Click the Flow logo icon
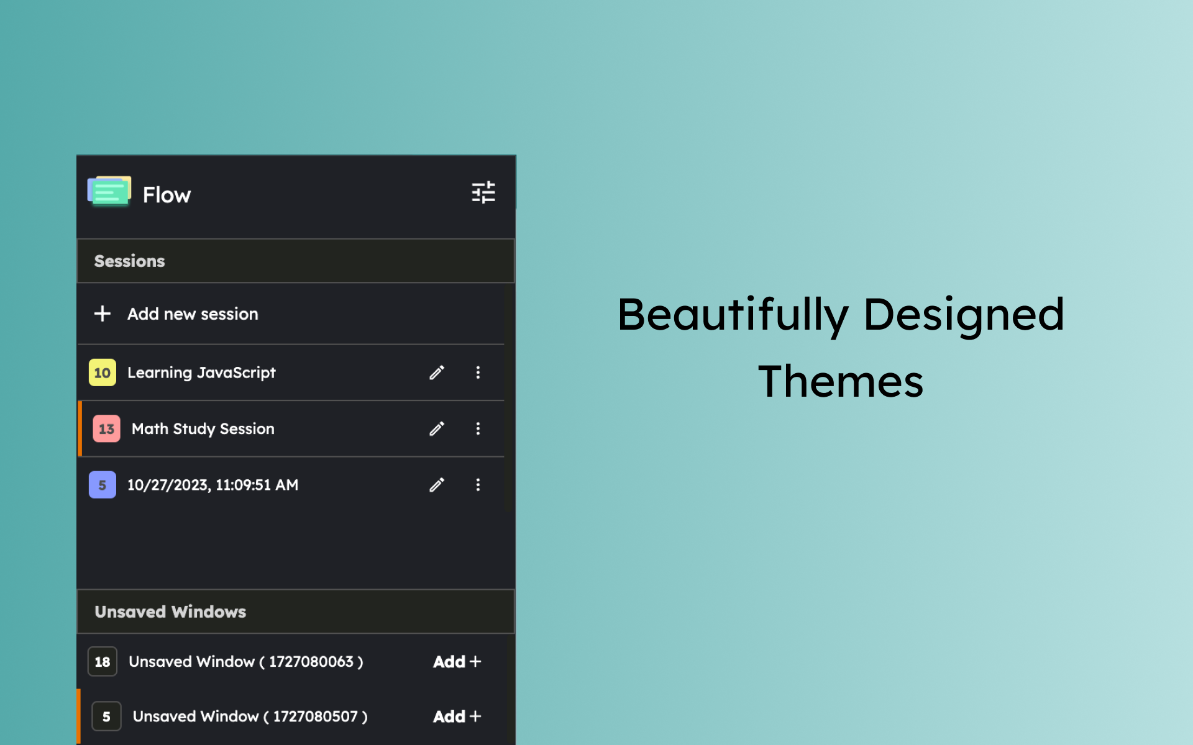This screenshot has width=1193, height=745. pyautogui.click(x=109, y=192)
